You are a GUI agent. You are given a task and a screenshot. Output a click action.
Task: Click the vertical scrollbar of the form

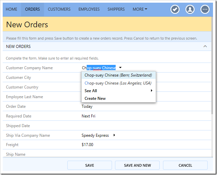click(212, 66)
